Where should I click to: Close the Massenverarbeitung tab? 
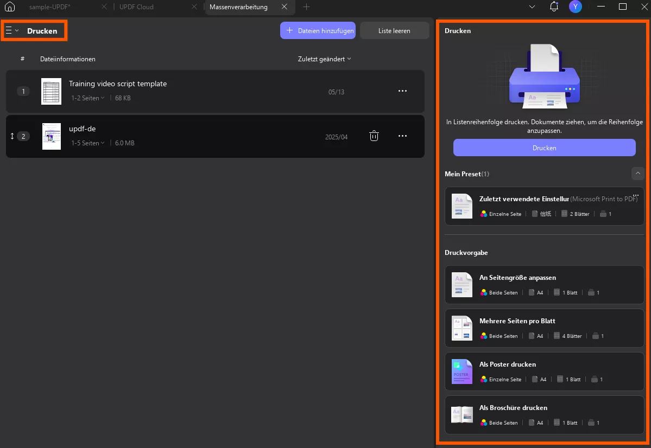(x=285, y=7)
